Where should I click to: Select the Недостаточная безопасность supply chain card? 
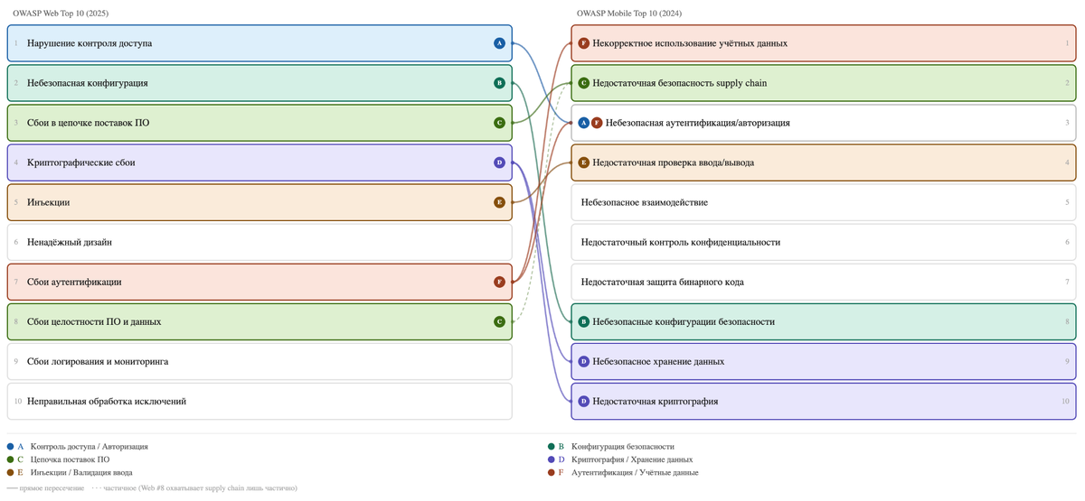pyautogui.click(x=824, y=83)
